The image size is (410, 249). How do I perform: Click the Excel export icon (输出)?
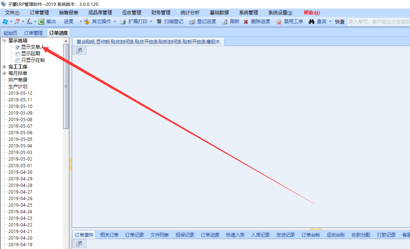point(41,22)
